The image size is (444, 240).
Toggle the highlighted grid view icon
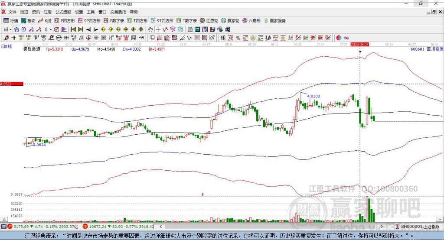pyautogui.click(x=56, y=29)
